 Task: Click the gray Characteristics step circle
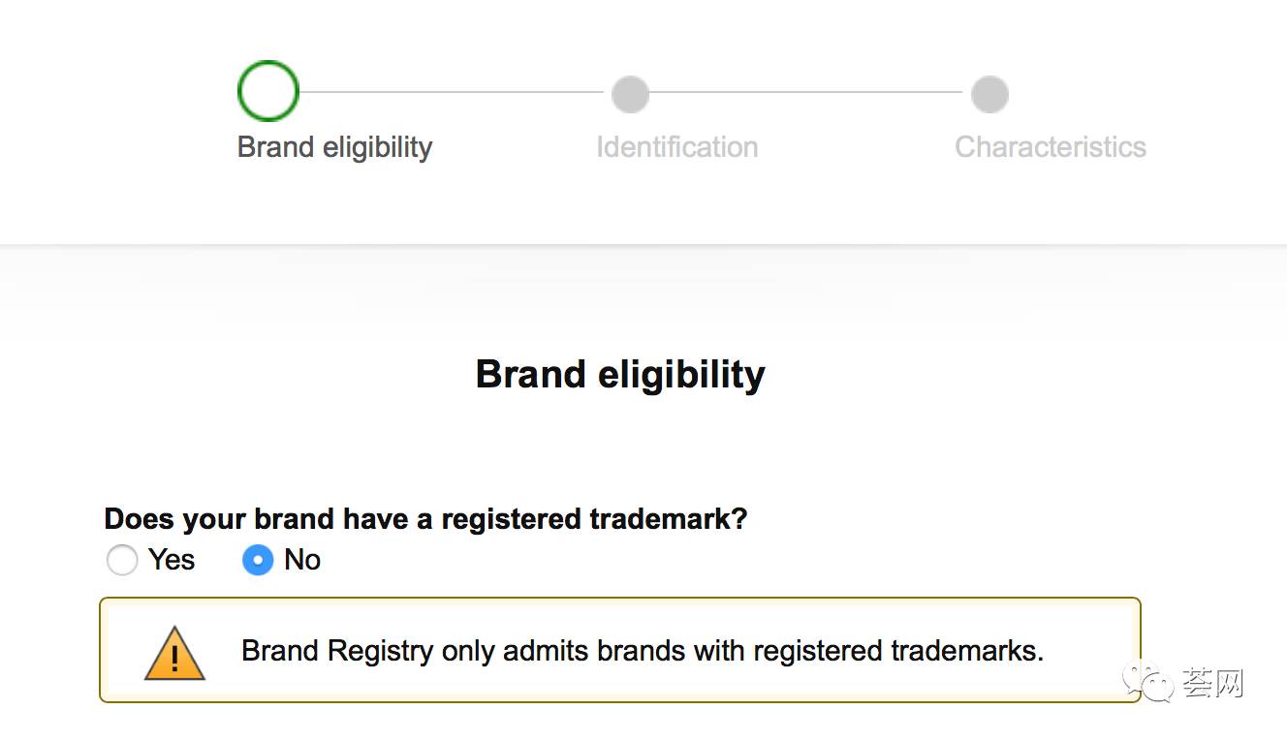(x=989, y=94)
